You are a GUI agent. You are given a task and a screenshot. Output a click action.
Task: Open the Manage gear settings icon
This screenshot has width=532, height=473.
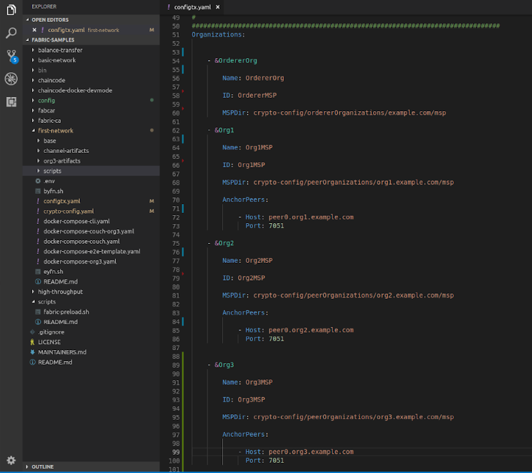pyautogui.click(x=11, y=460)
